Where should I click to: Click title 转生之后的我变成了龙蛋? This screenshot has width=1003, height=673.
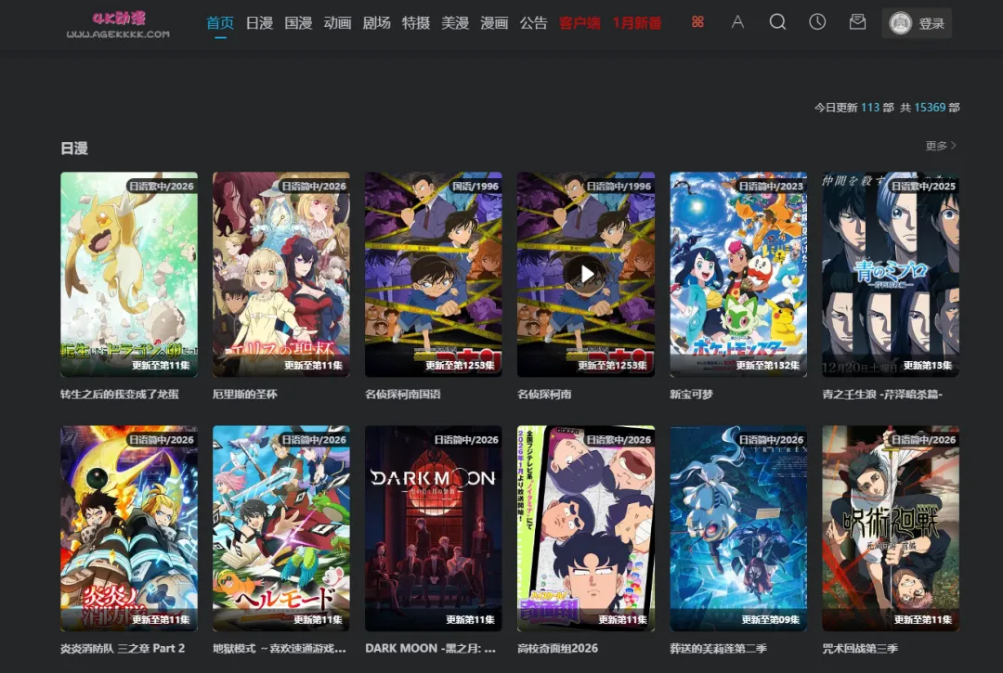click(x=120, y=395)
